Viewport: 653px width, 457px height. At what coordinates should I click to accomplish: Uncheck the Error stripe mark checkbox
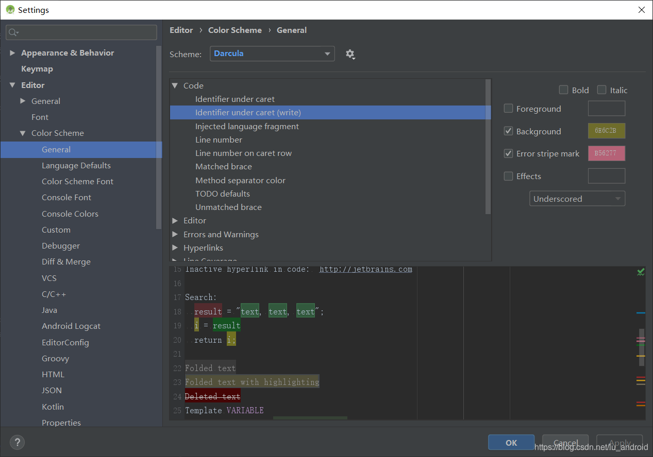pyautogui.click(x=508, y=153)
